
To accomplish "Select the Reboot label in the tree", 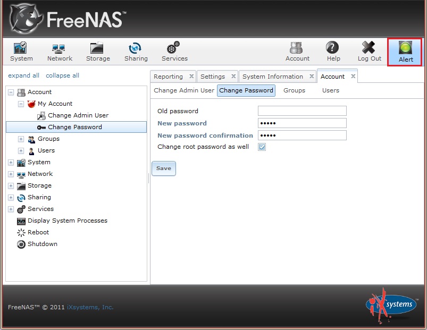I will pyautogui.click(x=38, y=232).
